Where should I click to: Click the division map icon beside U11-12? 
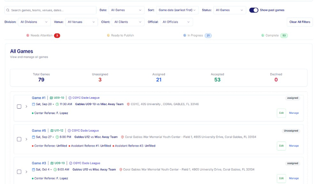(x=52, y=131)
